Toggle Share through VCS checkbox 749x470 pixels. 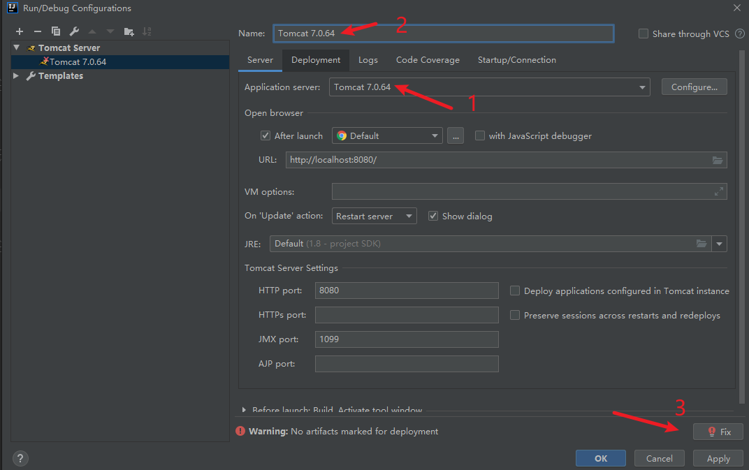(x=643, y=34)
